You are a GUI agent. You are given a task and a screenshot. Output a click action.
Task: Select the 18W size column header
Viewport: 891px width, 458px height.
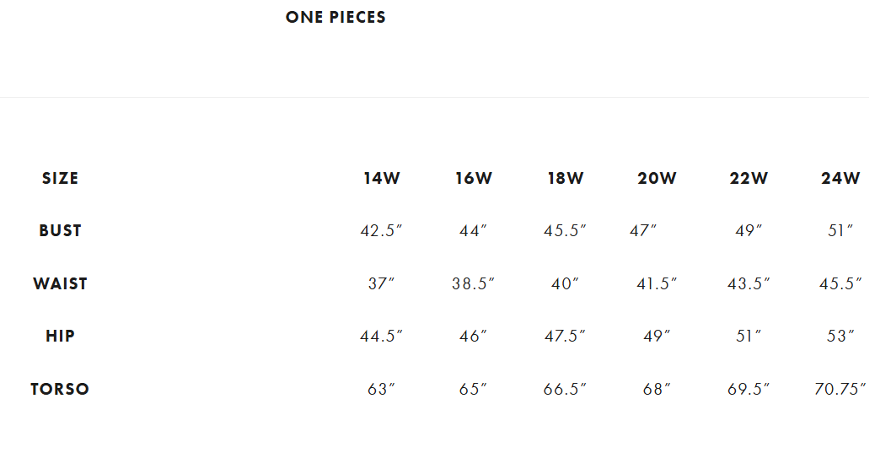pyautogui.click(x=565, y=179)
